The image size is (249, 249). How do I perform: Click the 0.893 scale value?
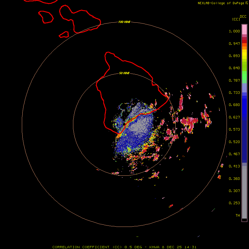point(234,56)
